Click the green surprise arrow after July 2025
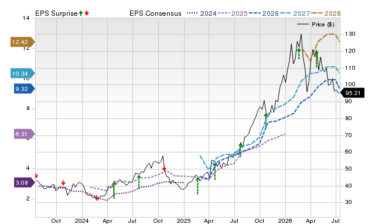Screen dimensions: 375x224 coord(241,150)
